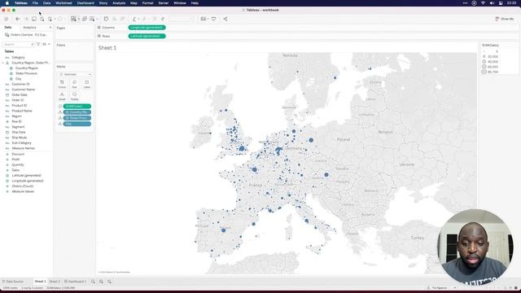521x293 pixels.
Task: Select the Order Date field
Action: [20, 94]
